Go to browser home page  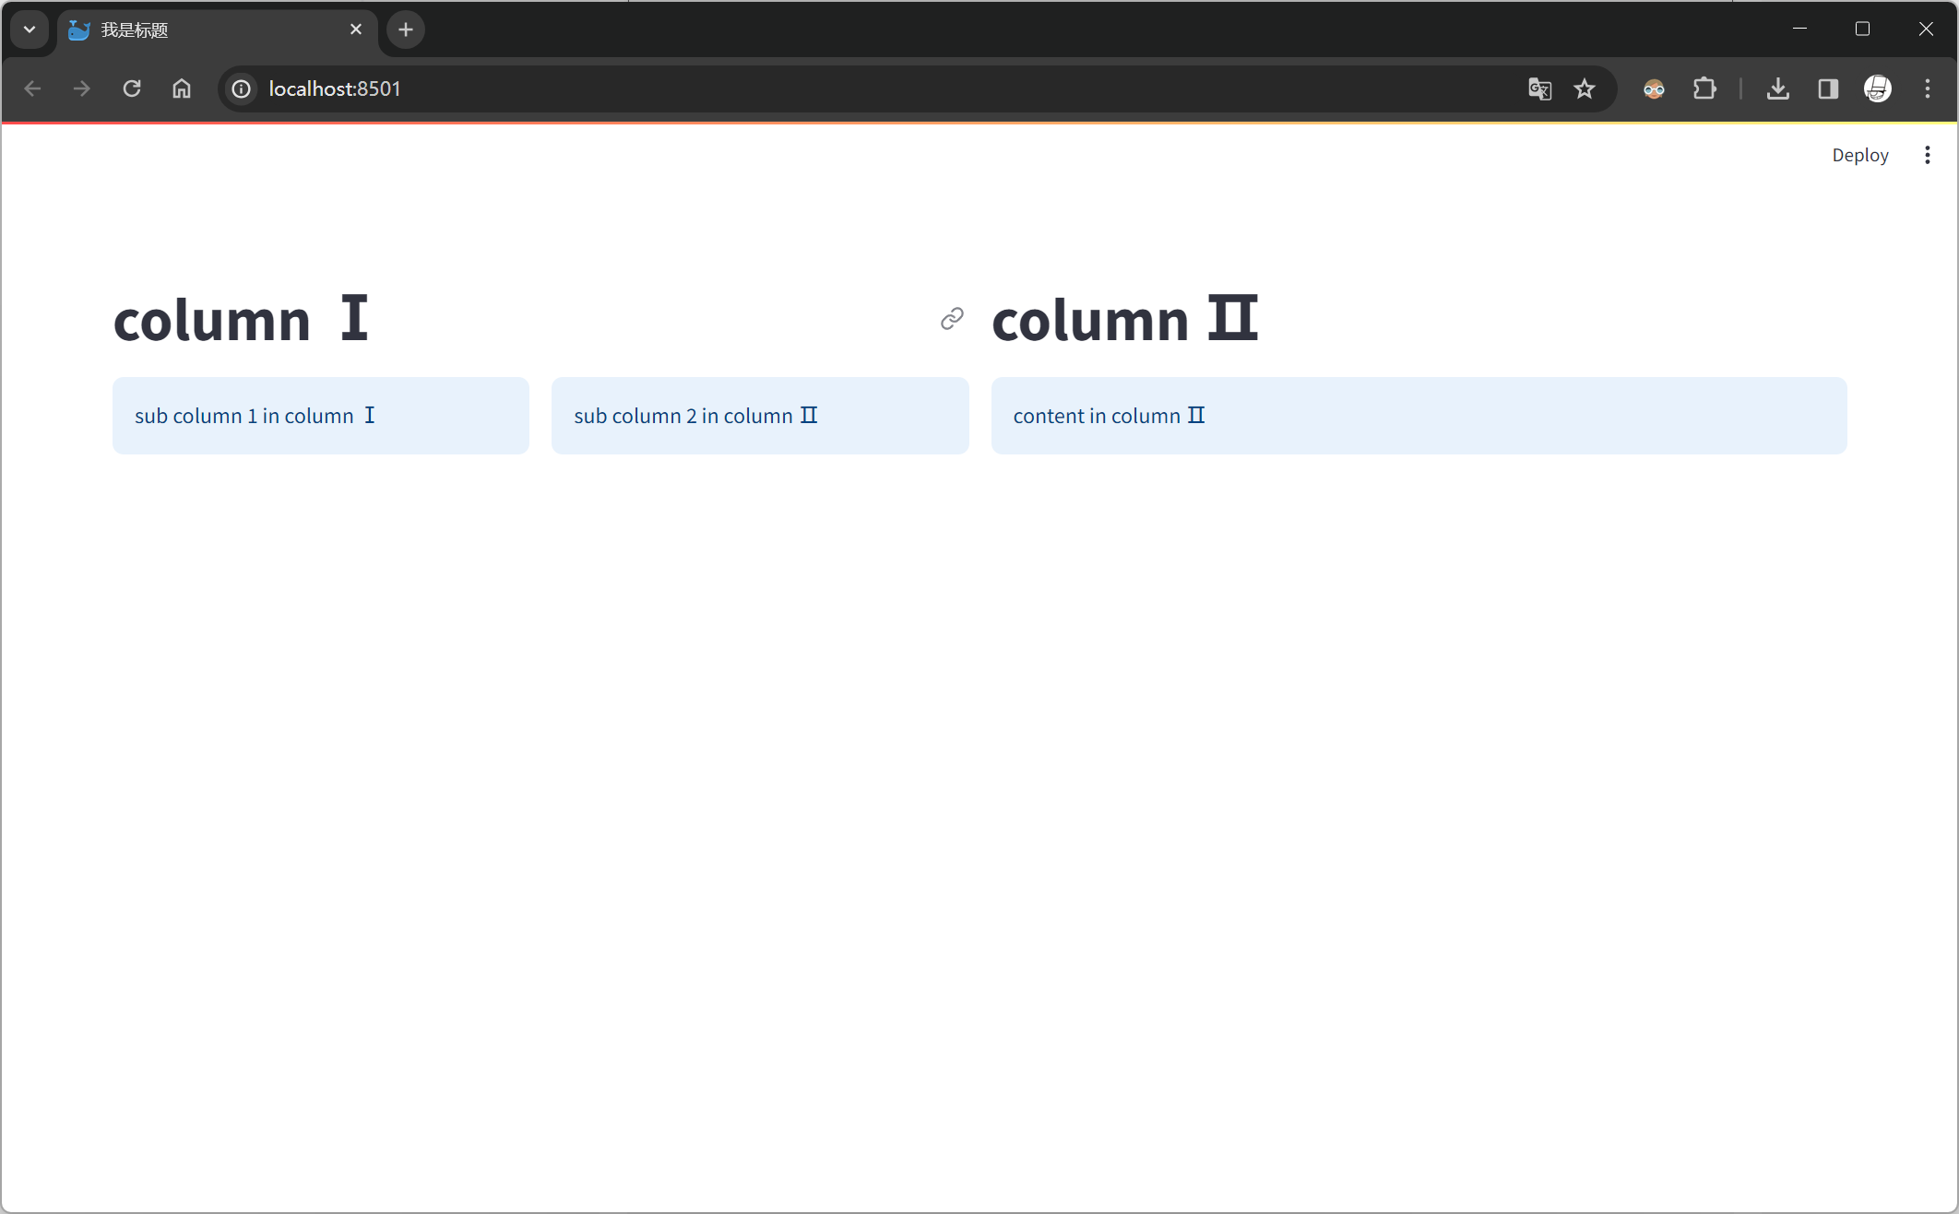tap(182, 88)
